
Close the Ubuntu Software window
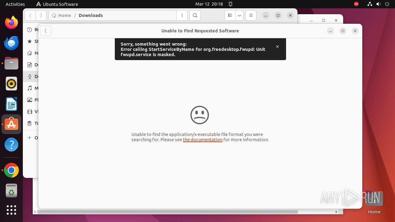tap(355, 31)
